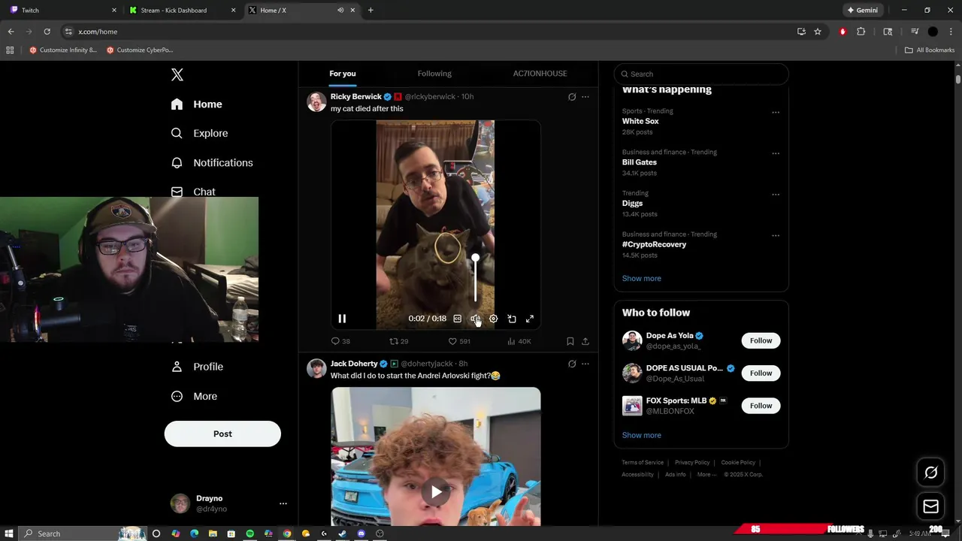Open Chrome media controls icon

[915, 32]
